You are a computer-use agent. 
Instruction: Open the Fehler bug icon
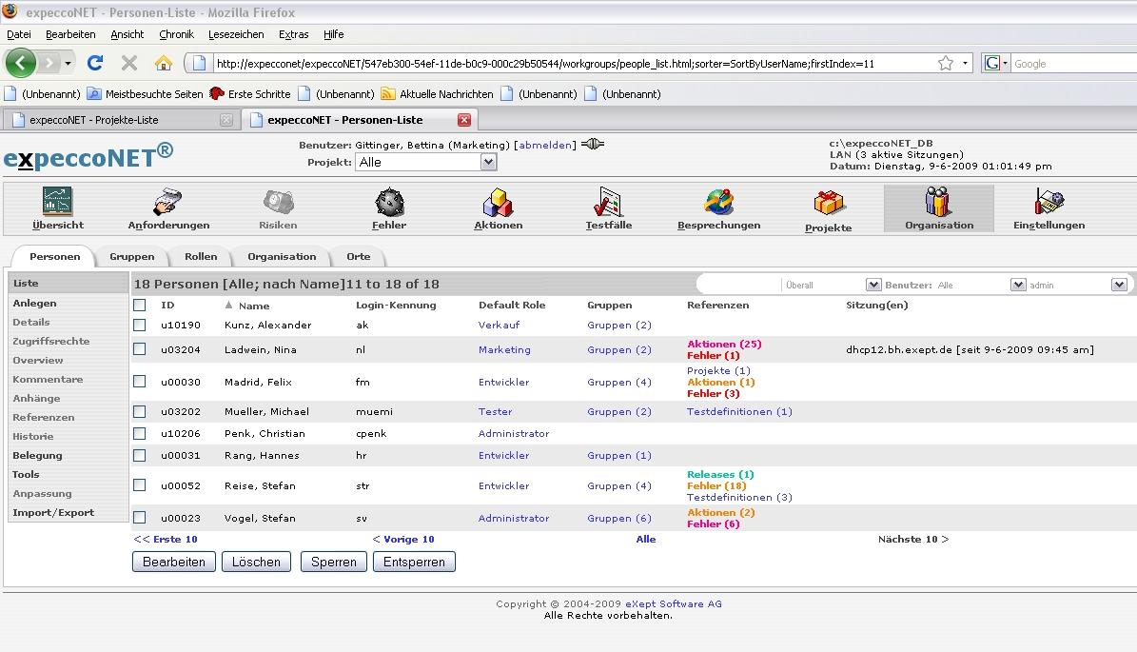(x=389, y=203)
